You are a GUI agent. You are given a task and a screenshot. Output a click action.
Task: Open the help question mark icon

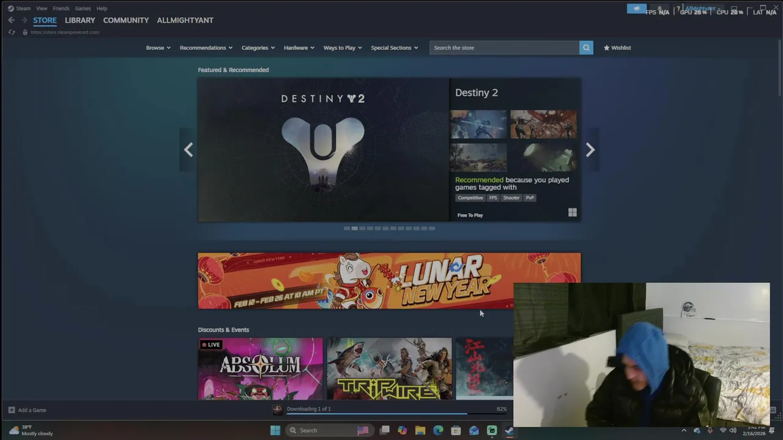click(x=678, y=9)
